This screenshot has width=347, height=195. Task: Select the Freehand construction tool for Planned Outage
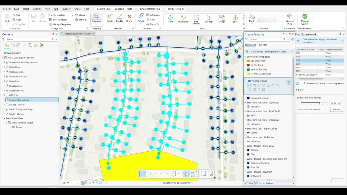click(278, 85)
